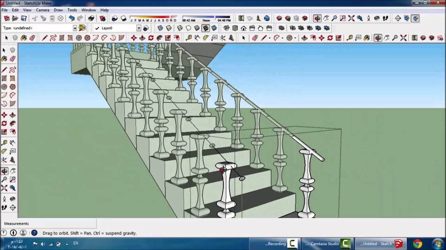Screen dimensions: 446x250
Task: Enable the Wireframe face style
Action: [x=180, y=28]
